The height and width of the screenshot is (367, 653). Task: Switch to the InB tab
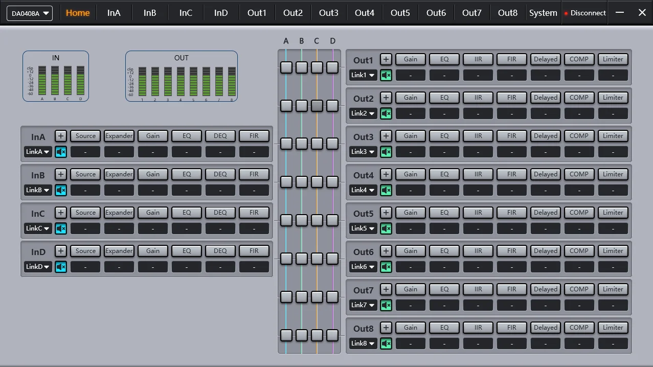(x=149, y=12)
